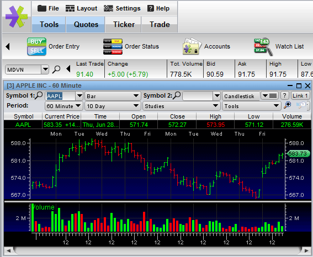This screenshot has width=313, height=257.
Task: Zoom in on the chart with the magnifier plus icon
Action: click(288, 105)
